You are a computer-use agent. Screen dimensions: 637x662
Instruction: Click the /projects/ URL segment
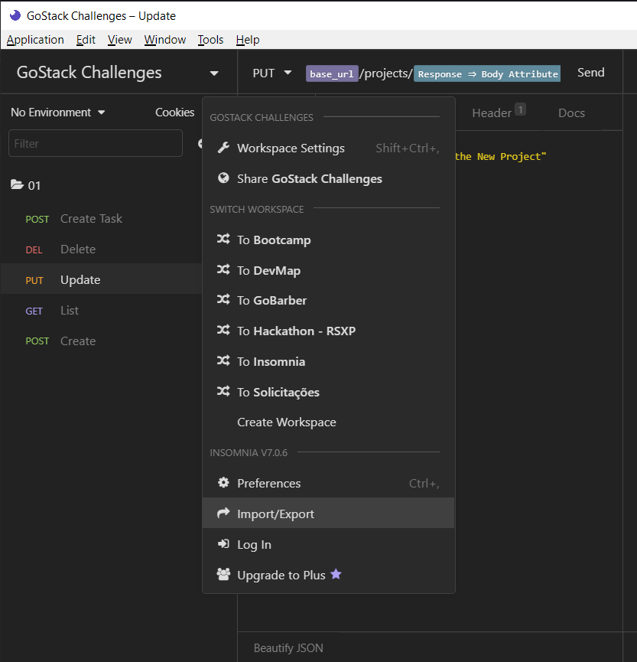click(385, 73)
